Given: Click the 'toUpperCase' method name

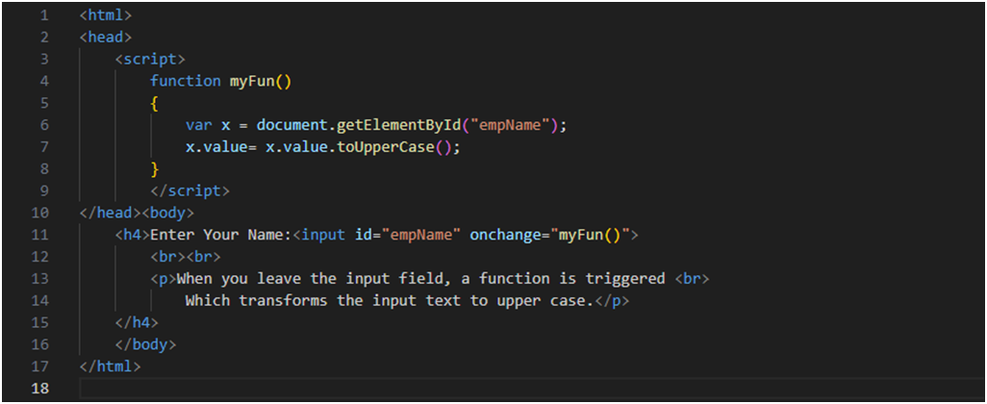Looking at the screenshot, I should tap(386, 146).
